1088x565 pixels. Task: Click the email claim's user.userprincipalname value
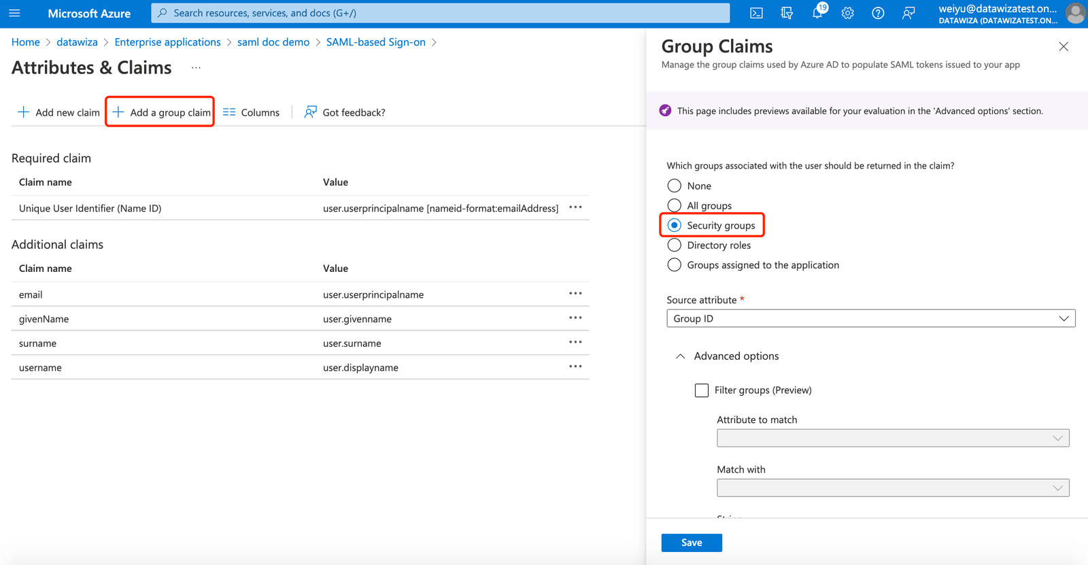coord(373,294)
